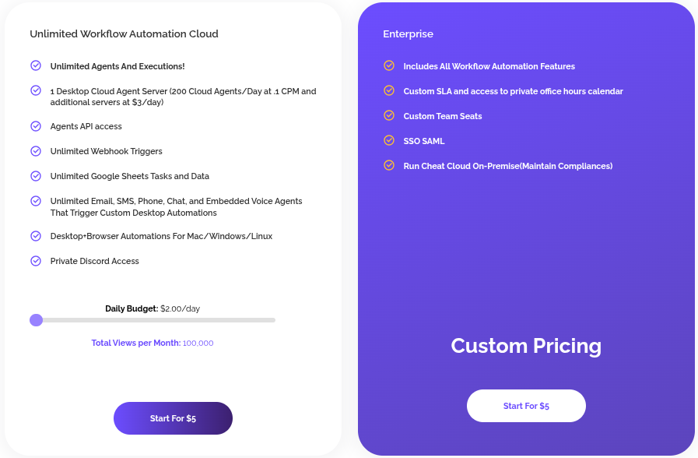Click the check icon near Private Discord Access
698x458 pixels.
pos(36,261)
